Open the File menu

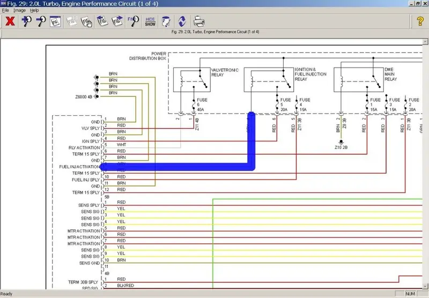click(x=5, y=10)
